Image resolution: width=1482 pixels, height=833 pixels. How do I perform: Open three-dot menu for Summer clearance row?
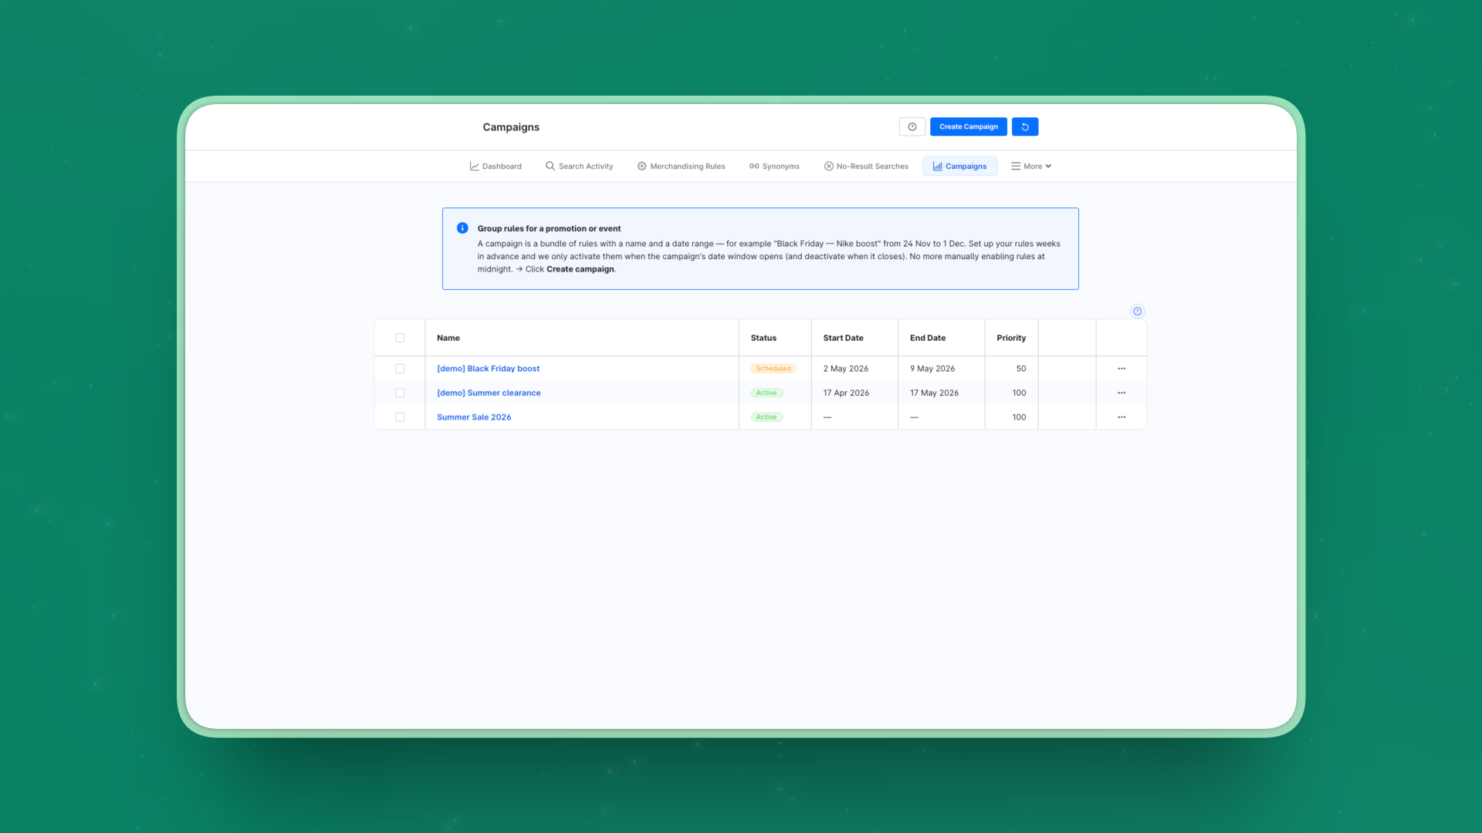1122,393
